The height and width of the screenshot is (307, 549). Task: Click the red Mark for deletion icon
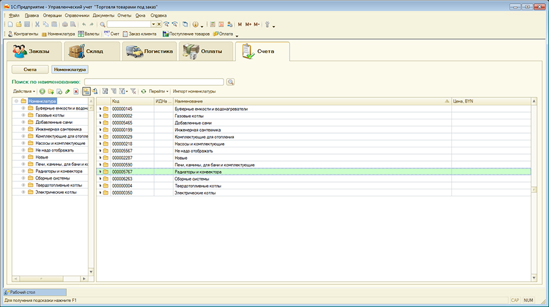coord(76,91)
